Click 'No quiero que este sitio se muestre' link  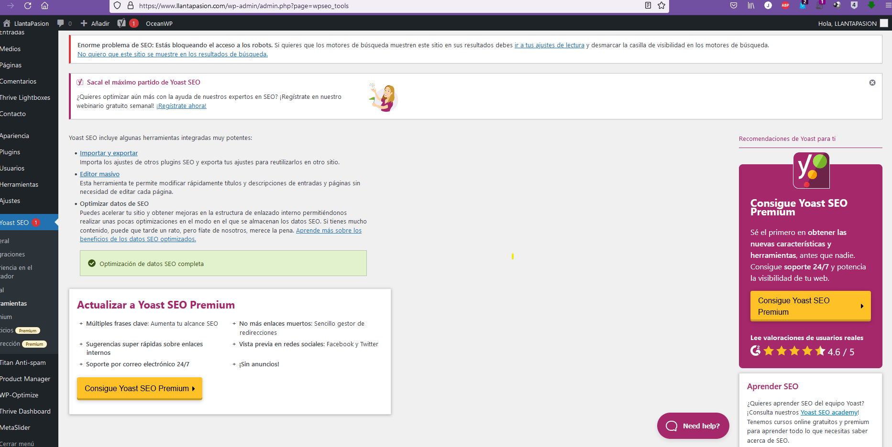pyautogui.click(x=173, y=54)
